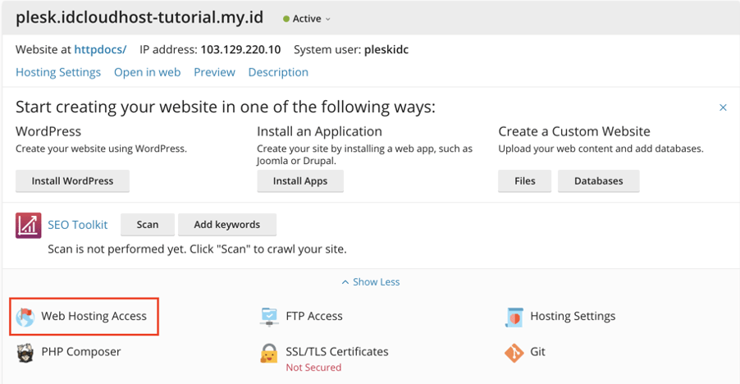740x384 pixels.
Task: Click the SSL/TLS Certificates padlock icon
Action: click(x=269, y=354)
